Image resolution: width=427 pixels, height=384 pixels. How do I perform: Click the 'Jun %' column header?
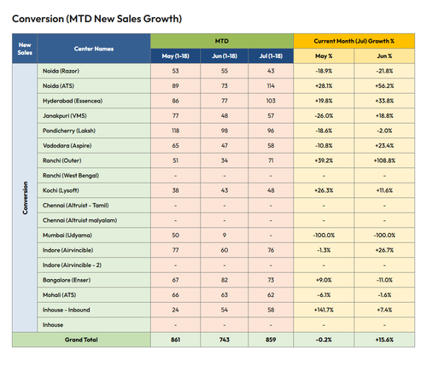pyautogui.click(x=384, y=56)
